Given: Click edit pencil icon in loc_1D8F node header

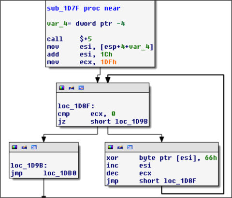Looking at the screenshot, I should click(71, 88).
